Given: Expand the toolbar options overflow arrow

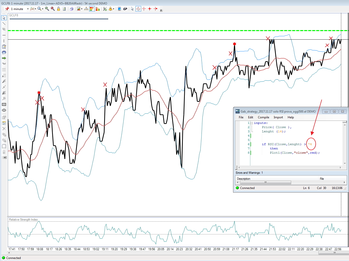Looking at the screenshot, I should 161,10.
